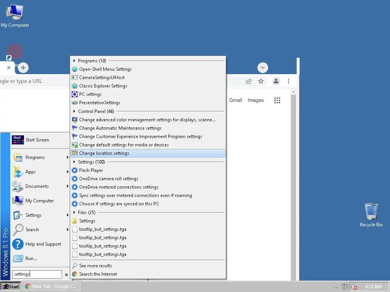This screenshot has height=292, width=390.
Task: Click New Tab - Google Chrome taskbar button
Action: point(51,286)
